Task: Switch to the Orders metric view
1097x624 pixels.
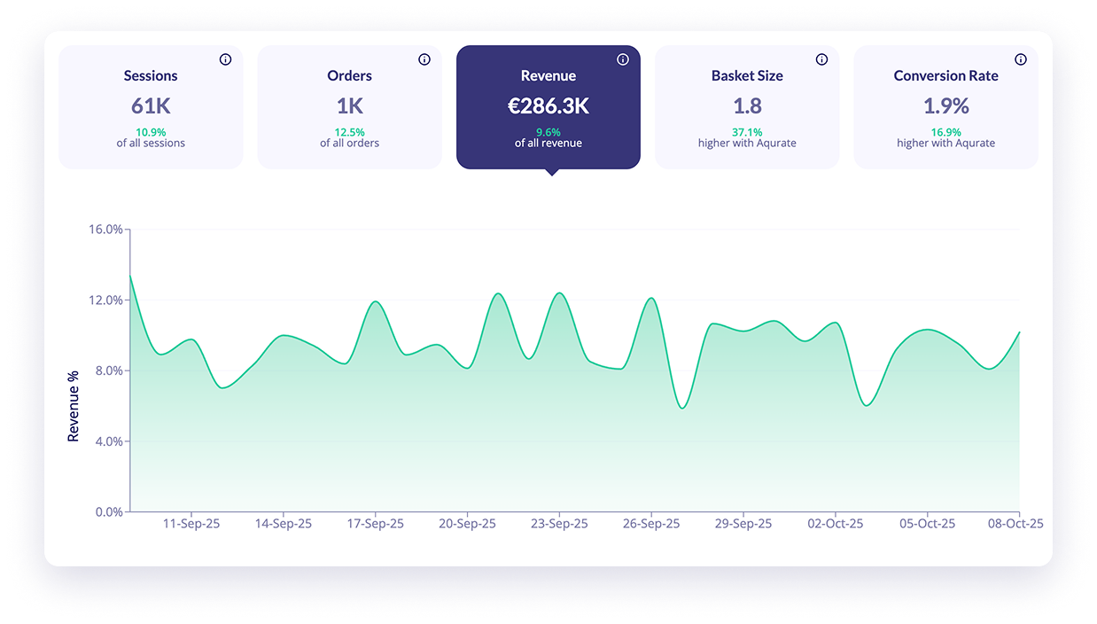Action: coord(349,106)
